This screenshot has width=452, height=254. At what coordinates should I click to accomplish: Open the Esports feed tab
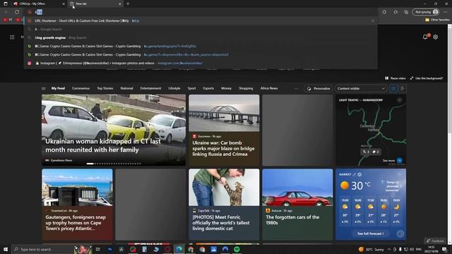tap(208, 88)
